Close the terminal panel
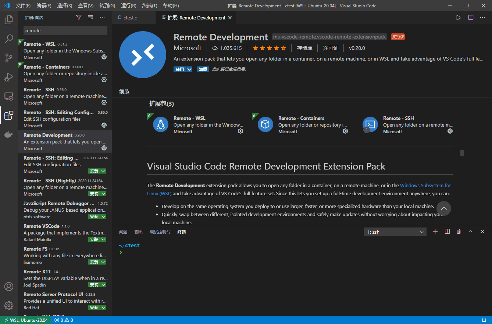Viewport: 492px width, 324px height. coord(482,232)
